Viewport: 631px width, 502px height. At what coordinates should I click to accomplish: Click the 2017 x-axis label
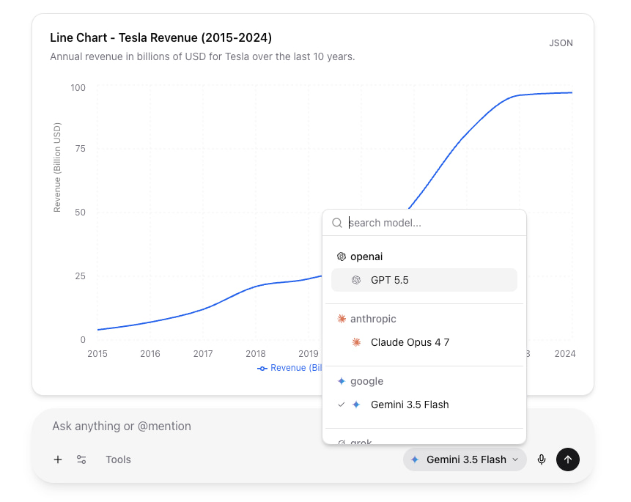203,353
